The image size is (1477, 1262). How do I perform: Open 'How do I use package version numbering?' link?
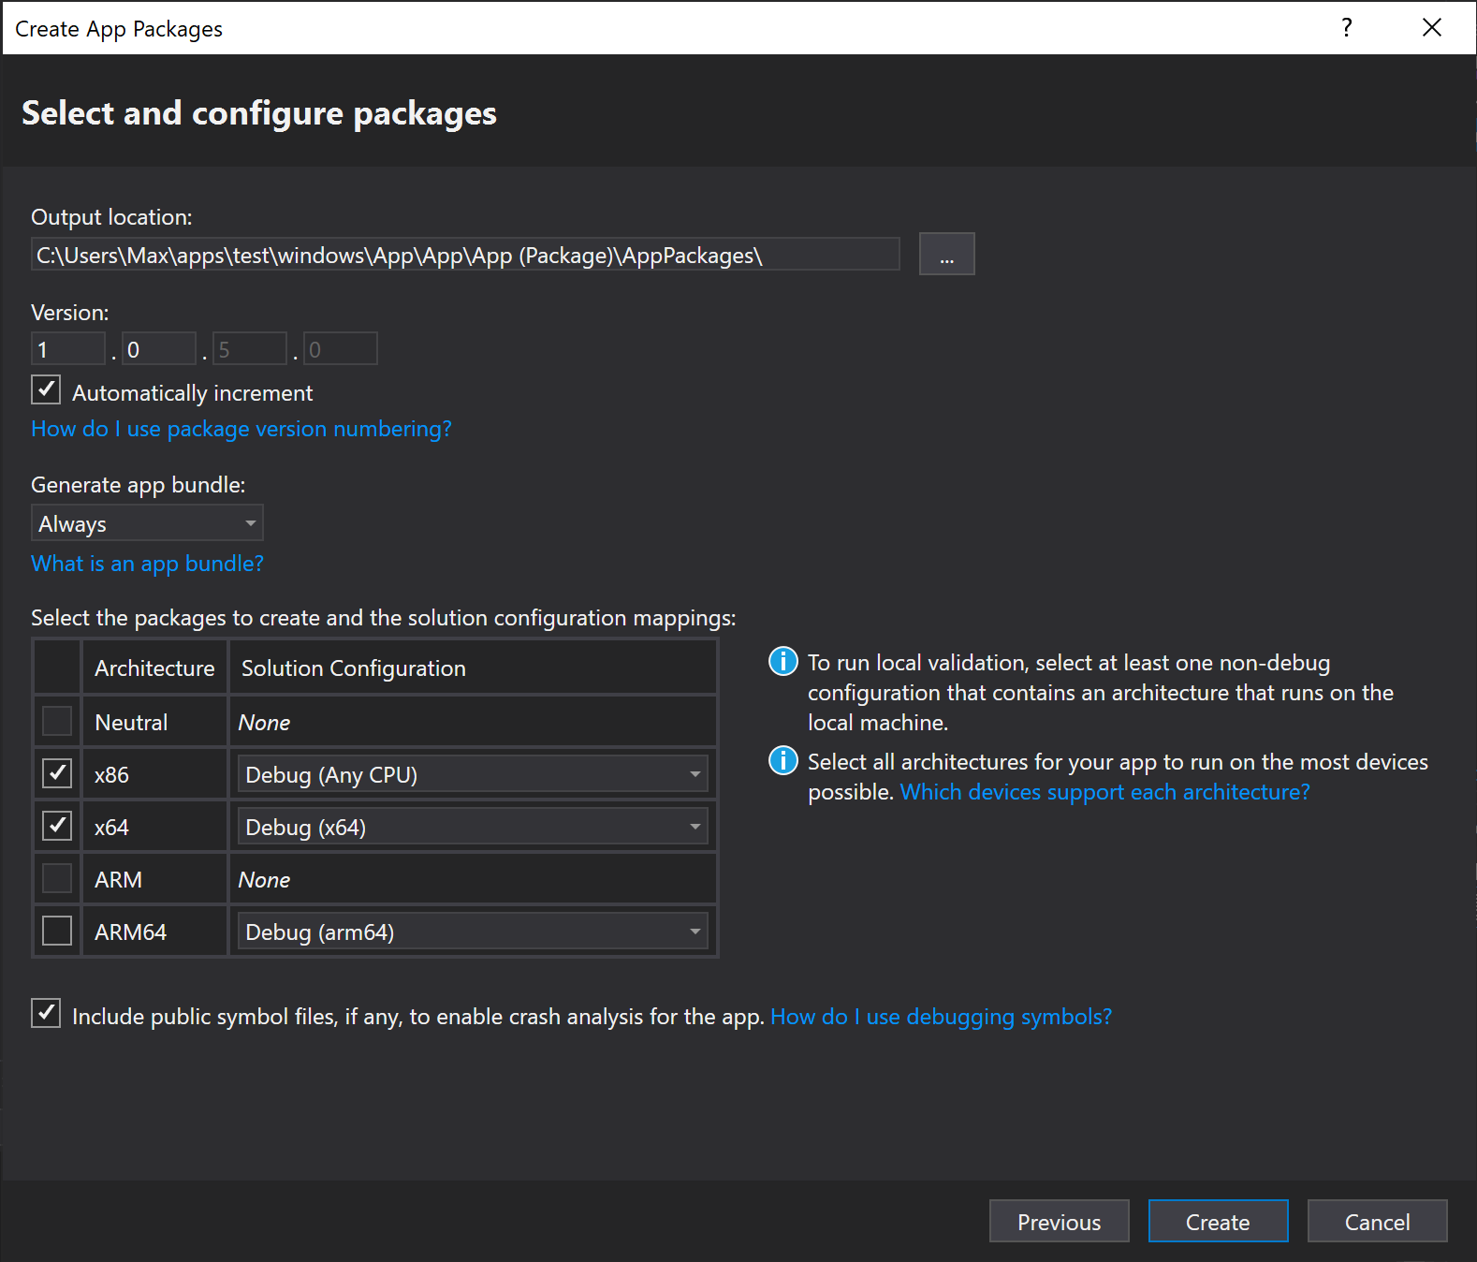[x=241, y=429]
